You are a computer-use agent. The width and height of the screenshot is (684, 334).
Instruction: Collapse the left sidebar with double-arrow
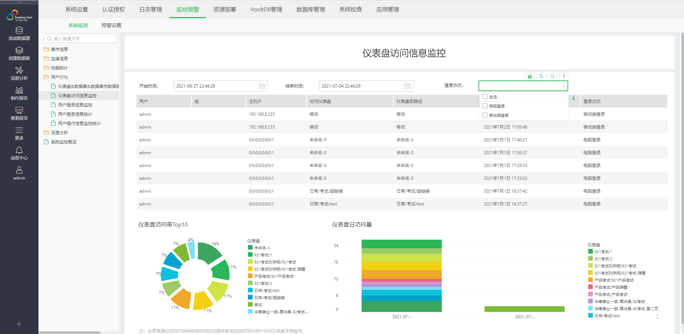click(19, 324)
